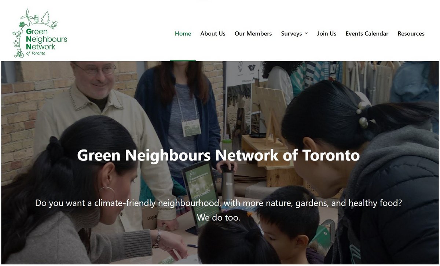Select the Surveys menu label

pyautogui.click(x=291, y=33)
